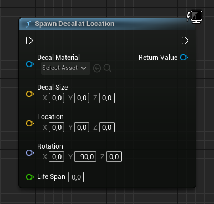
Task: Click the Life Span label
Action: click(x=51, y=177)
